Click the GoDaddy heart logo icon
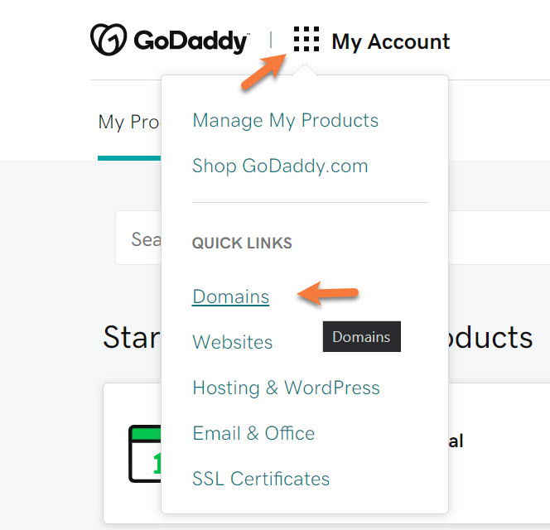The height and width of the screenshot is (530, 550). pyautogui.click(x=109, y=40)
